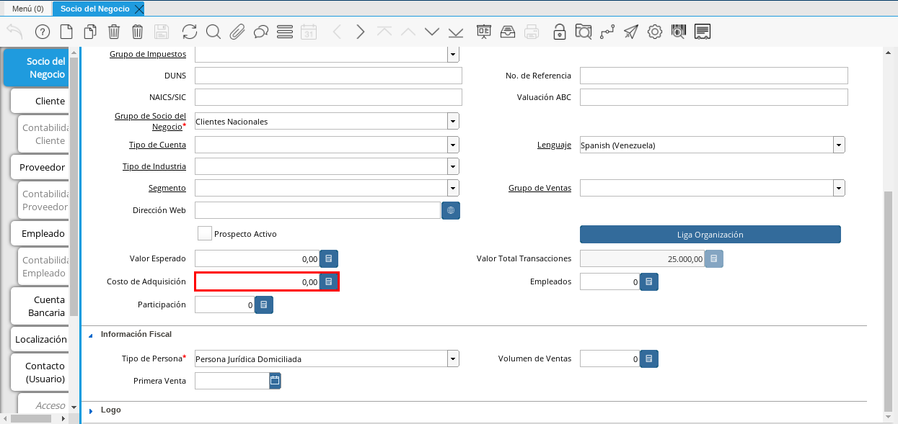This screenshot has width=898, height=424.
Task: Click globe icon beside Dirección Web
Action: click(x=451, y=210)
